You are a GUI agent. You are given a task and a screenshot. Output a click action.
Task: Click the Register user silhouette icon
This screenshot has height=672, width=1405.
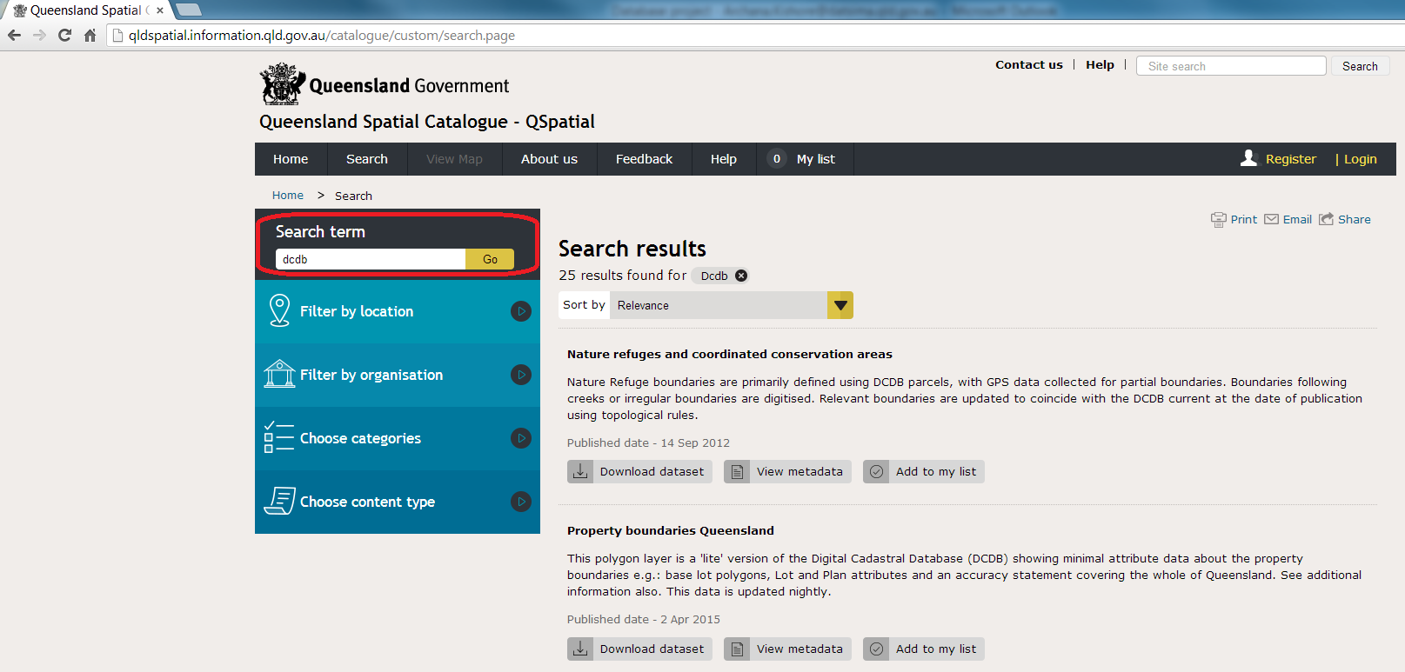click(1248, 158)
